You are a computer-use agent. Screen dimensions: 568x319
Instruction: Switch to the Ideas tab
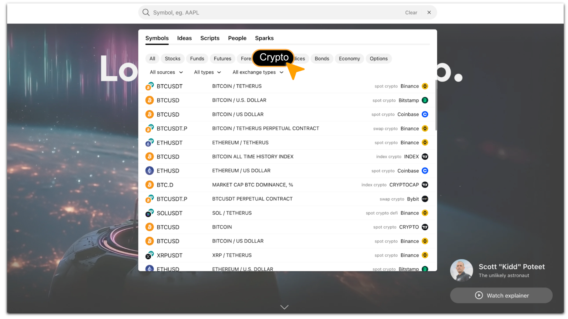pyautogui.click(x=184, y=38)
